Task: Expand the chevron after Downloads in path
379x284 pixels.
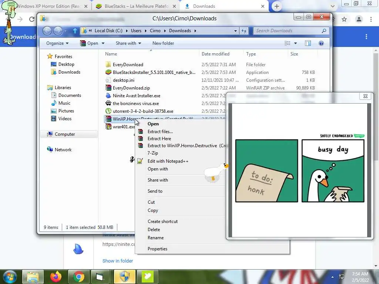Action: tap(195, 31)
